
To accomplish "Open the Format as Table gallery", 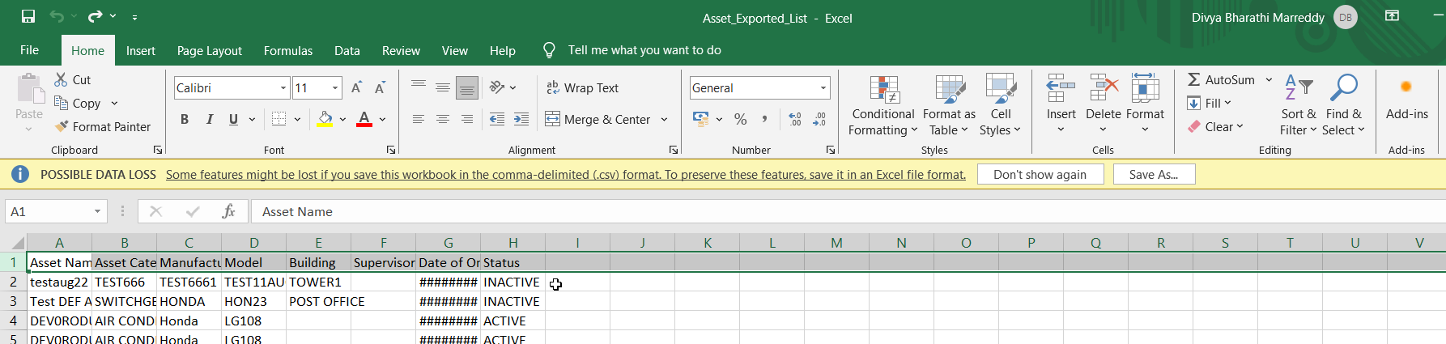I will (x=949, y=105).
